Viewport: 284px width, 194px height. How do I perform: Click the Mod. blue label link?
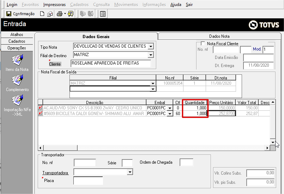coord(257,49)
